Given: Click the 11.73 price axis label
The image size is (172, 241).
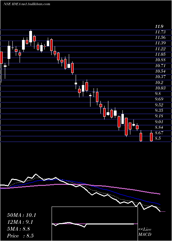Looking at the screenshot, I should tap(160, 32).
